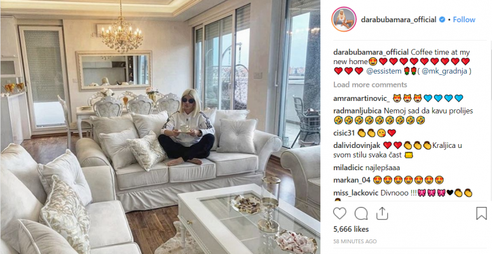Open the darabubamara_official username in the header

[399, 20]
